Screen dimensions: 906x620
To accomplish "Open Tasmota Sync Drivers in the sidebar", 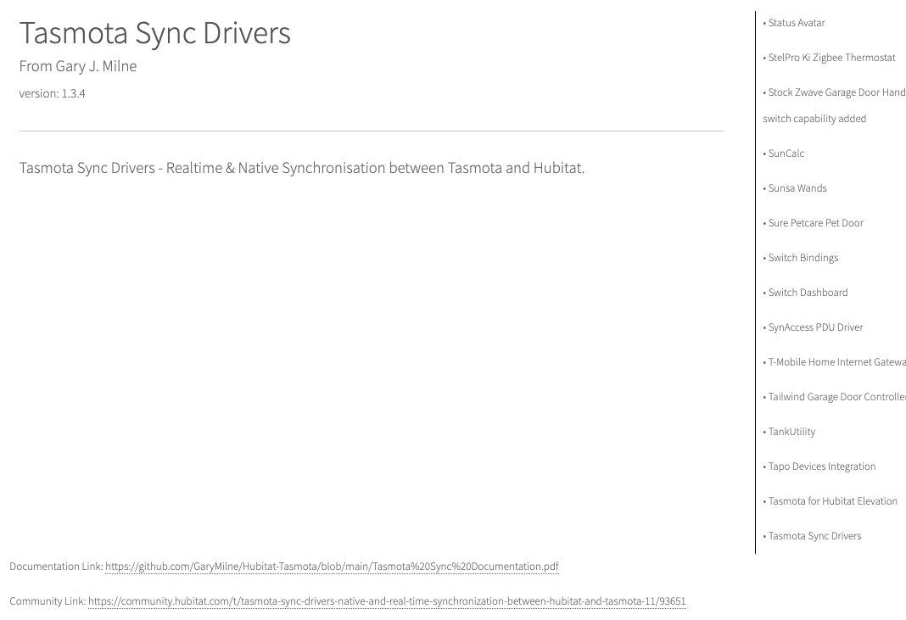I will click(x=814, y=536).
